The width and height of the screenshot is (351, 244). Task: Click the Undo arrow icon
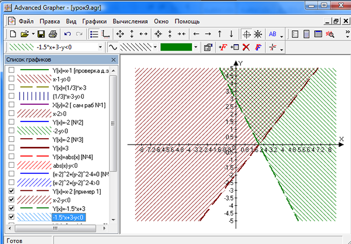click(67, 34)
